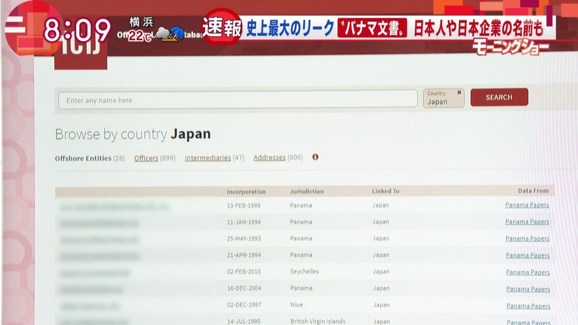Click the 21-APR-1994 incorporation date
This screenshot has width=578, height=325.
244,255
